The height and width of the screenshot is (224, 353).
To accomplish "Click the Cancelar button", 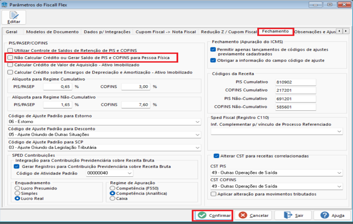I will pyautogui.click(x=253, y=215).
